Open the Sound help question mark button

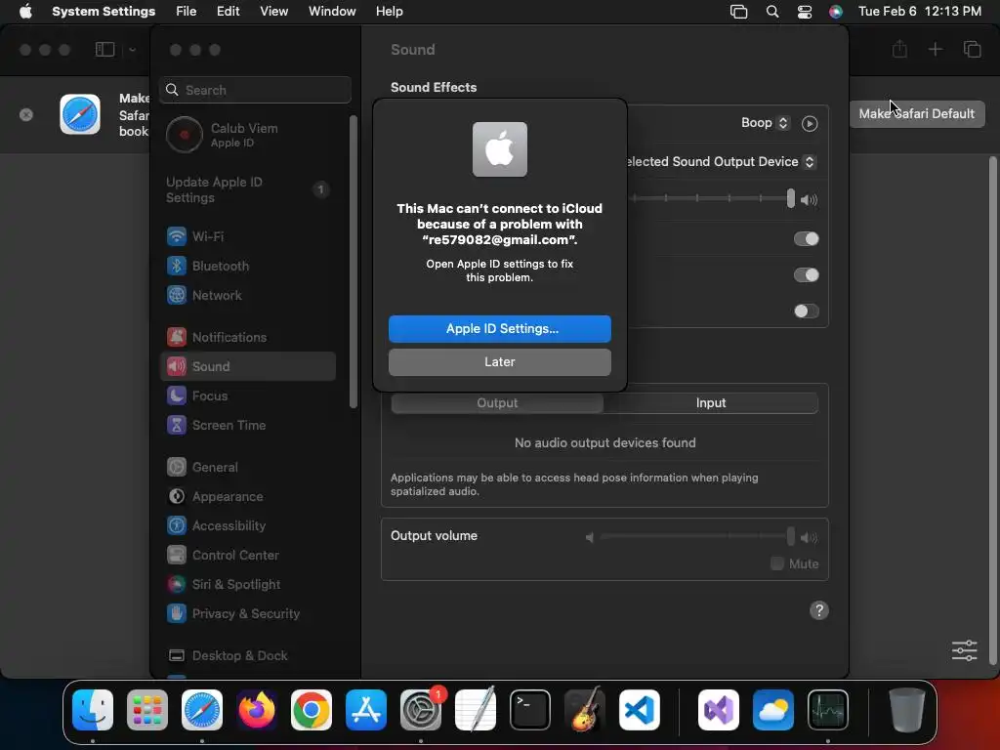(x=819, y=610)
